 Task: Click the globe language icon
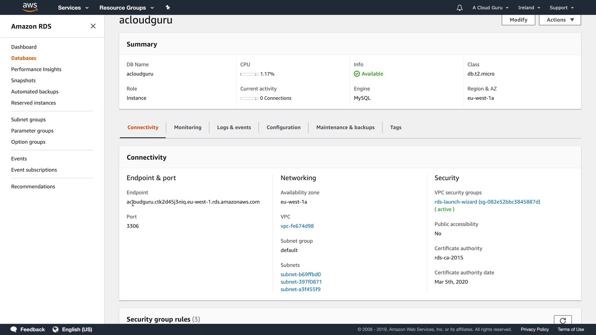click(x=56, y=329)
